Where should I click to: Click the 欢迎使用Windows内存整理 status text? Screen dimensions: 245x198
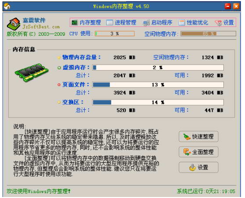pos(38,191)
